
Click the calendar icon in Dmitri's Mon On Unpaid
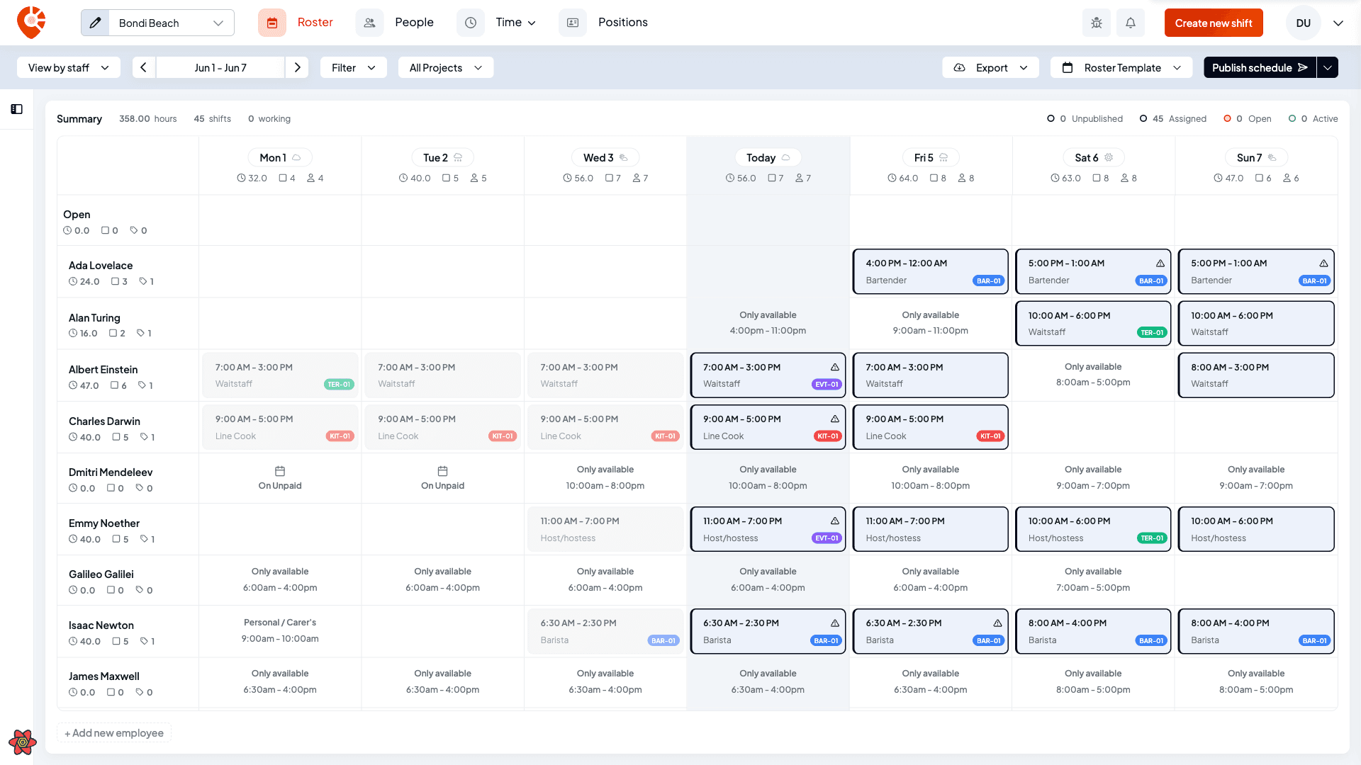[280, 471]
